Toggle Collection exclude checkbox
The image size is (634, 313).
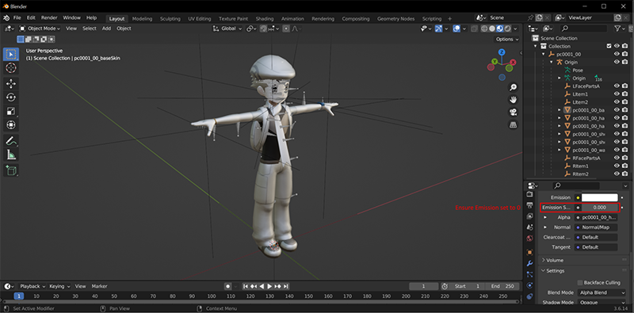609,46
